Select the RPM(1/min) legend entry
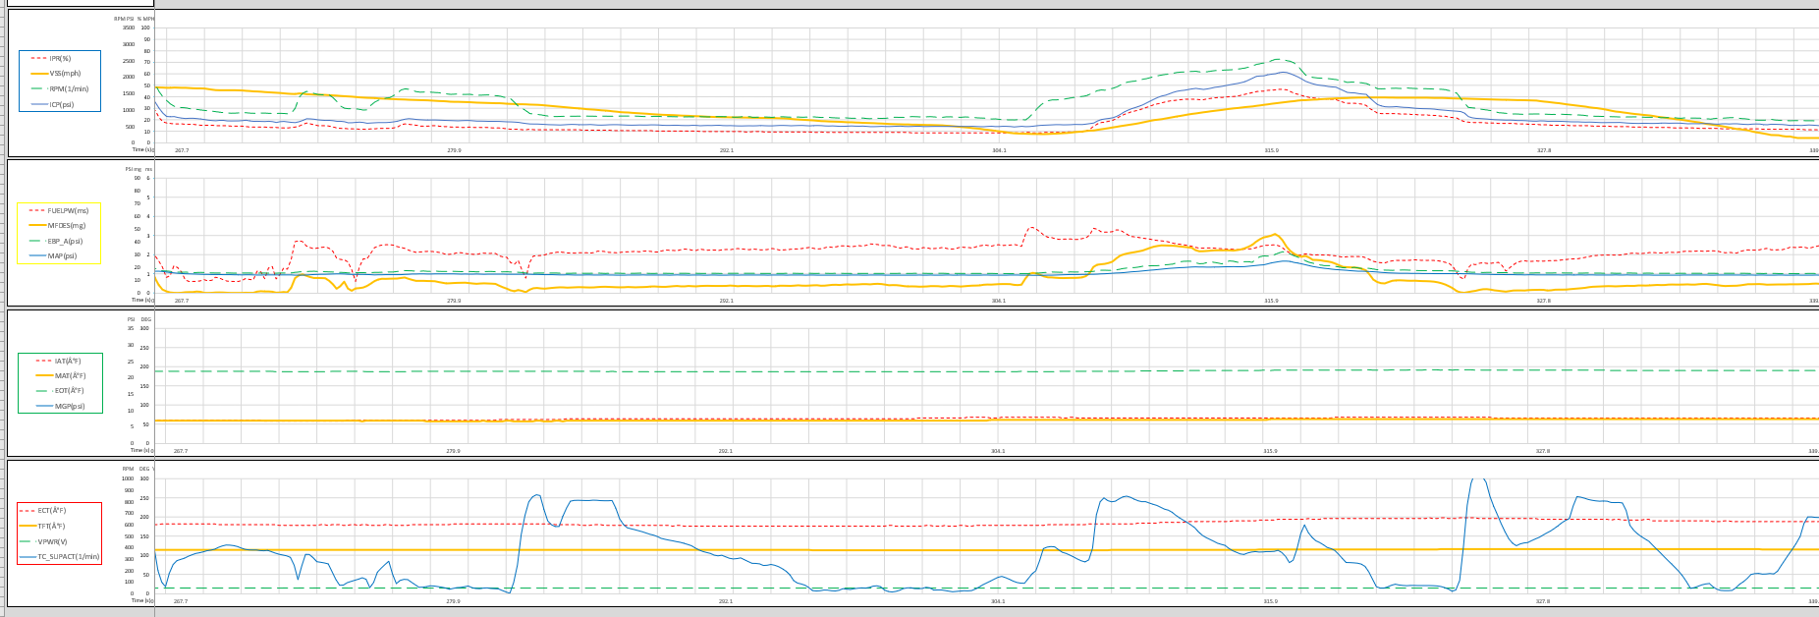The image size is (1819, 617). coord(69,88)
